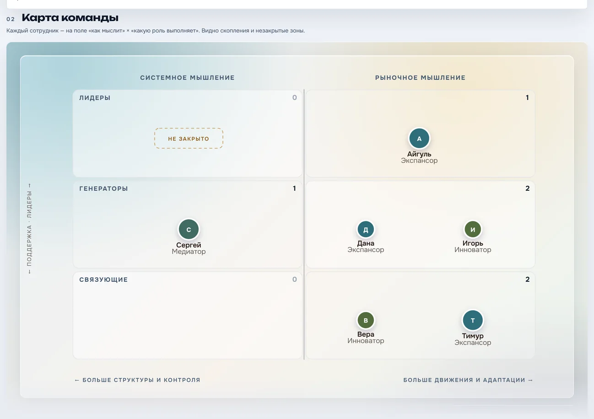
Task: Click the count '1' in Генераторы cell
Action: [294, 188]
